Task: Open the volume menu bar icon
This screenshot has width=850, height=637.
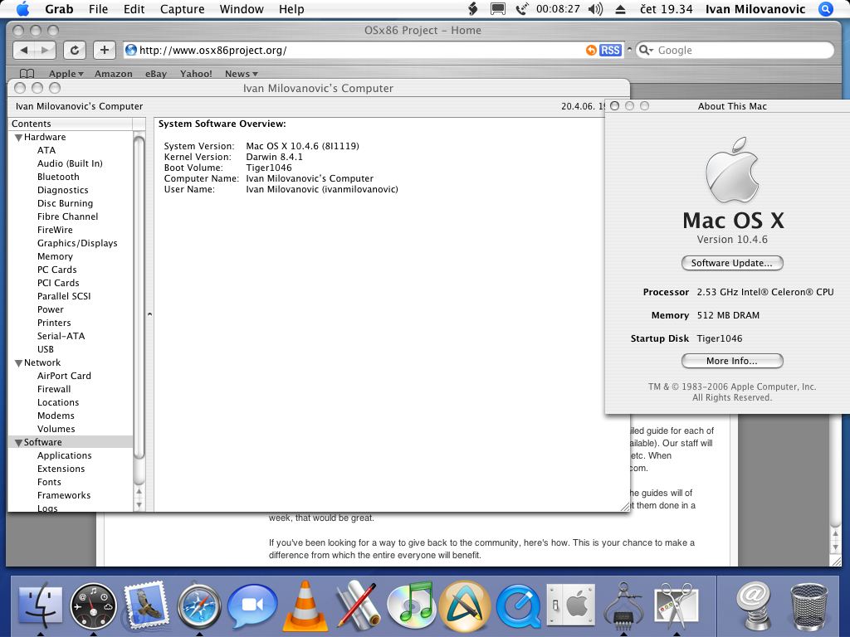Action: [595, 9]
